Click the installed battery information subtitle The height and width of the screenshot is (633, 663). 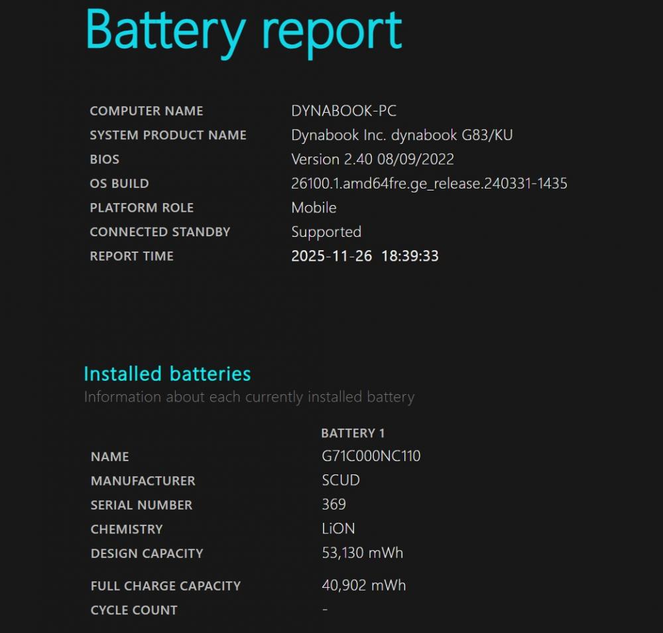coord(249,397)
